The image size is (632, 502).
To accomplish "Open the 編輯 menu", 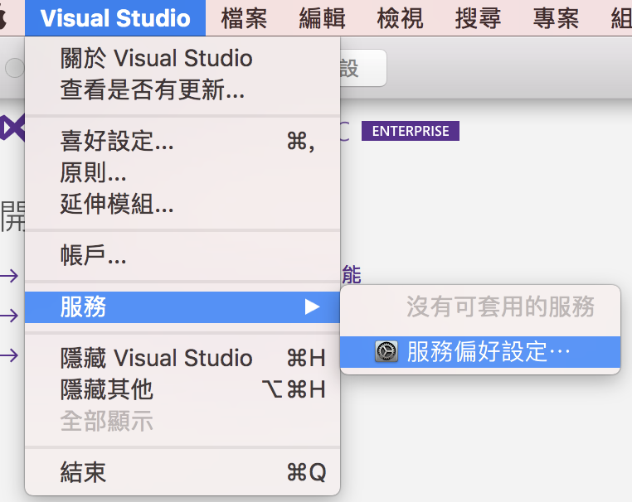I will point(322,18).
